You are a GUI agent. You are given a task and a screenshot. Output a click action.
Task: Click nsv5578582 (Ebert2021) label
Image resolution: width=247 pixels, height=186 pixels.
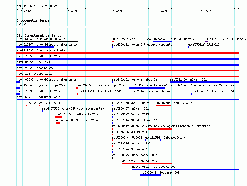point(174,103)
